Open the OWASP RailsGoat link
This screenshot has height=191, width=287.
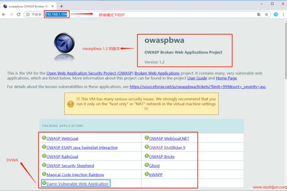(x=62, y=157)
